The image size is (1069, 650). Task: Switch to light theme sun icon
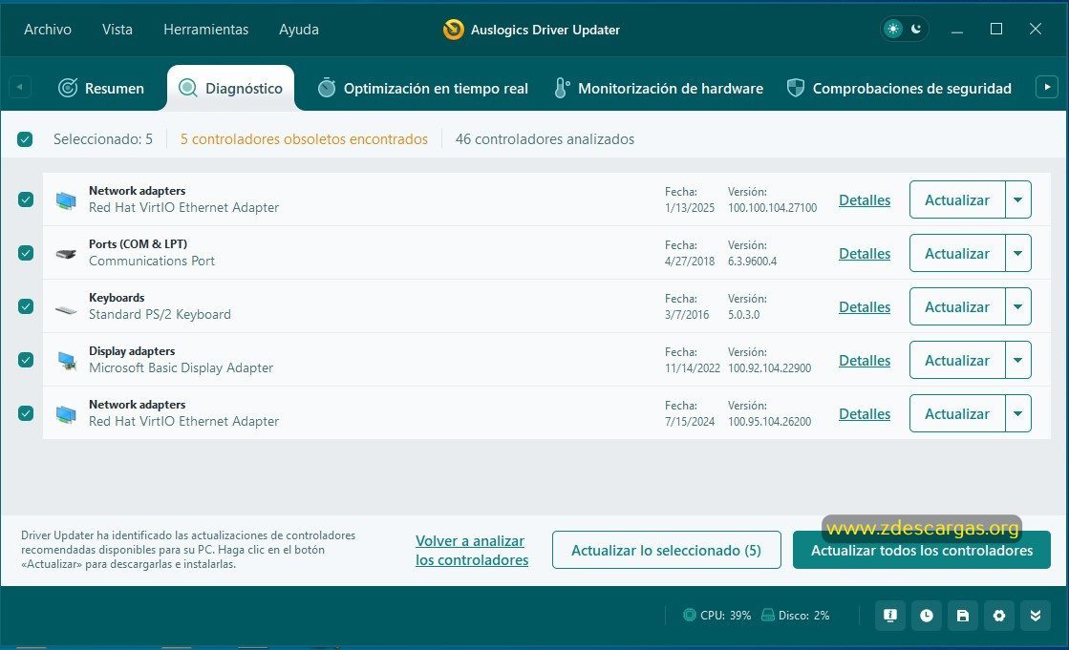tap(892, 29)
